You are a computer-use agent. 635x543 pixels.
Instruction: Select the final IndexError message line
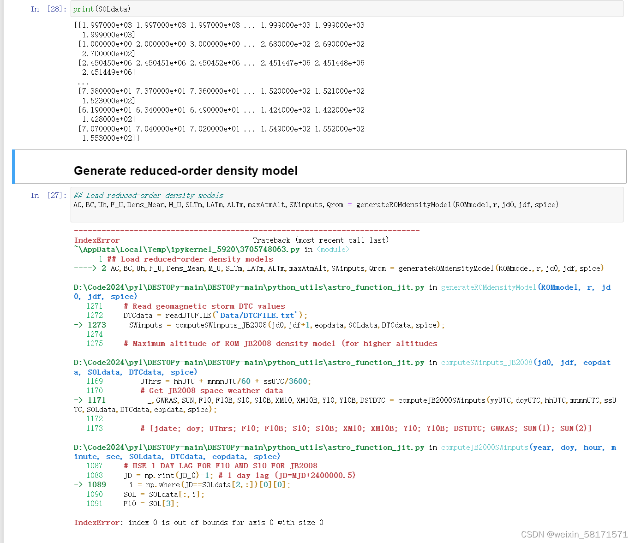coord(198,522)
